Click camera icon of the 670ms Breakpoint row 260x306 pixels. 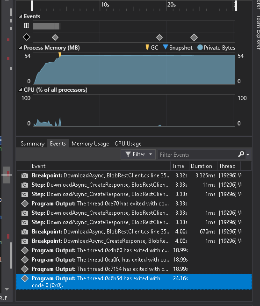click(25, 232)
